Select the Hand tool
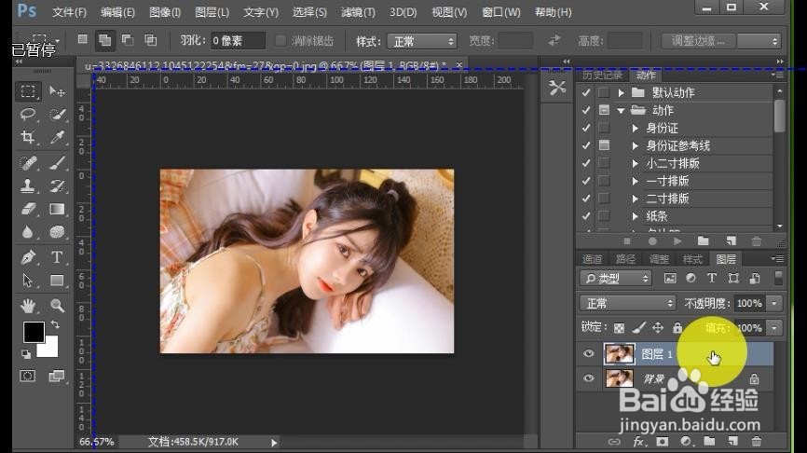The height and width of the screenshot is (453, 807). 28,306
